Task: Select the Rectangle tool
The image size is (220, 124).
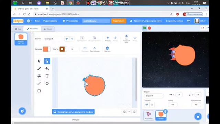Action: (x=39, y=91)
